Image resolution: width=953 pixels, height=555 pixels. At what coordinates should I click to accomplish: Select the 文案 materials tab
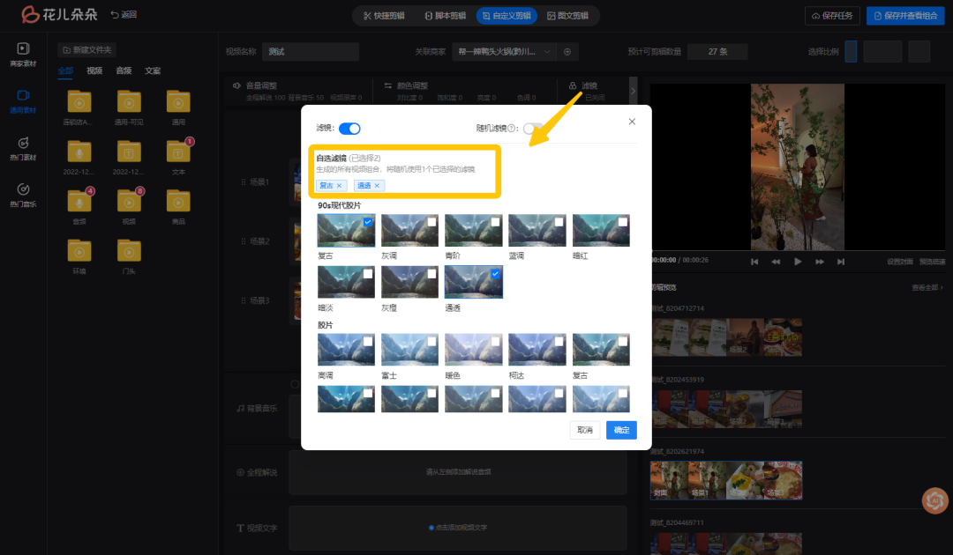click(154, 71)
